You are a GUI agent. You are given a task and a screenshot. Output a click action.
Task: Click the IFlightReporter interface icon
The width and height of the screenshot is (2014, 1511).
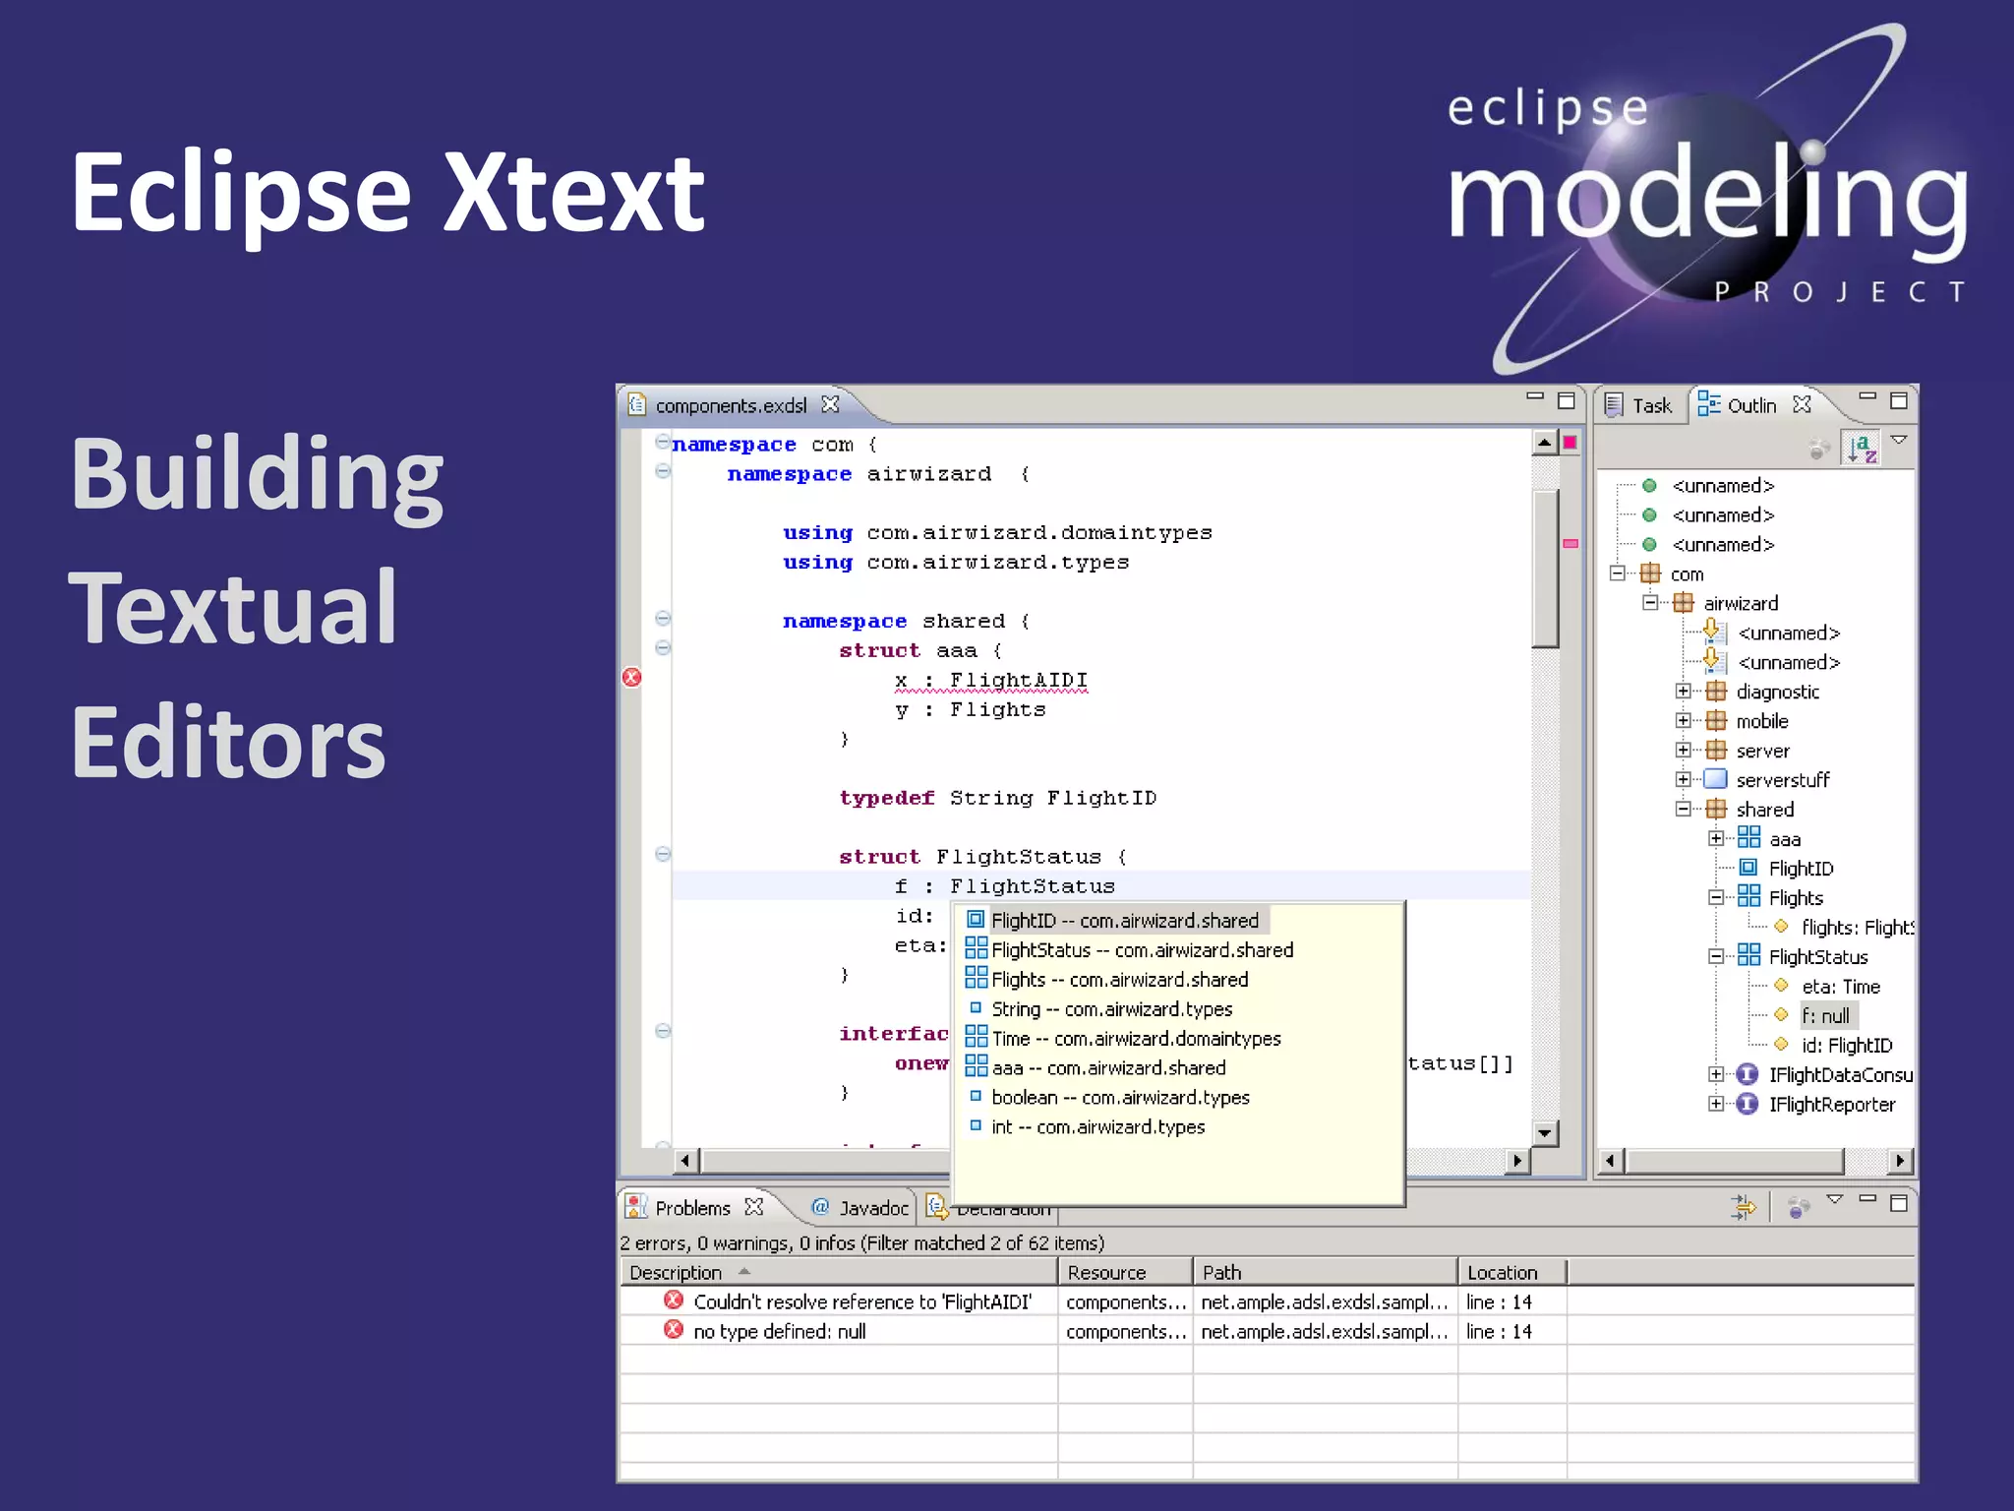click(1747, 1104)
